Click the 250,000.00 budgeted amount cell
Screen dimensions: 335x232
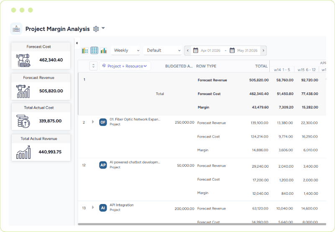tap(184, 122)
